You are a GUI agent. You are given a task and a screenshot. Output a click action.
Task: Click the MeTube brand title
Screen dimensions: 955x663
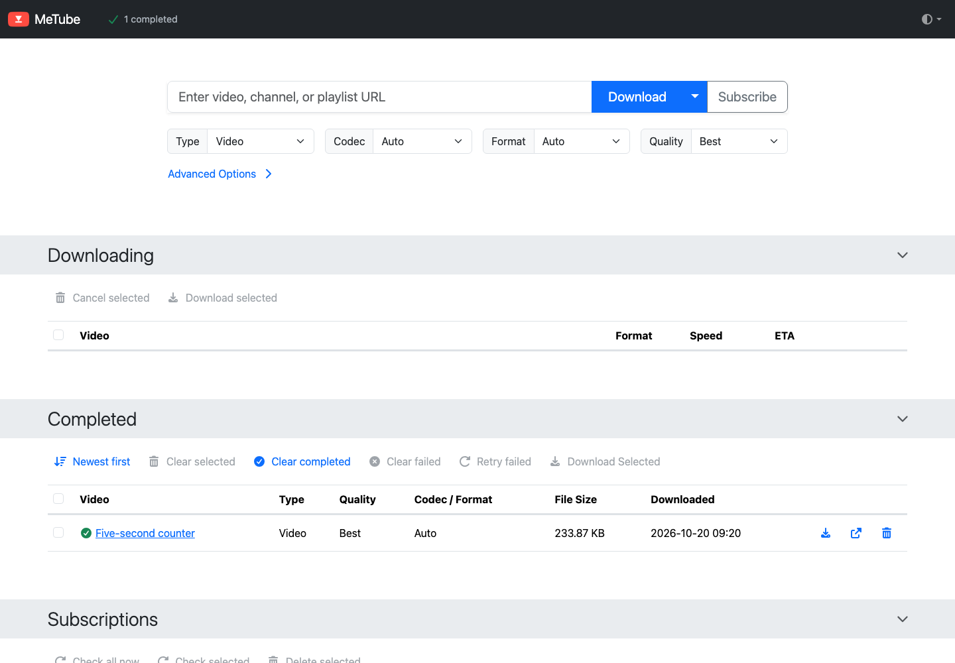coord(57,19)
